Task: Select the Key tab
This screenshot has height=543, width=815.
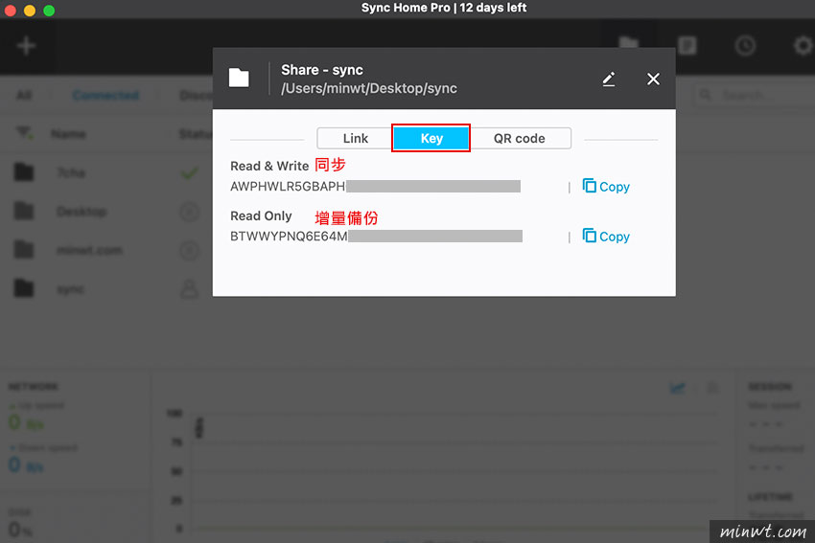Action: [431, 138]
